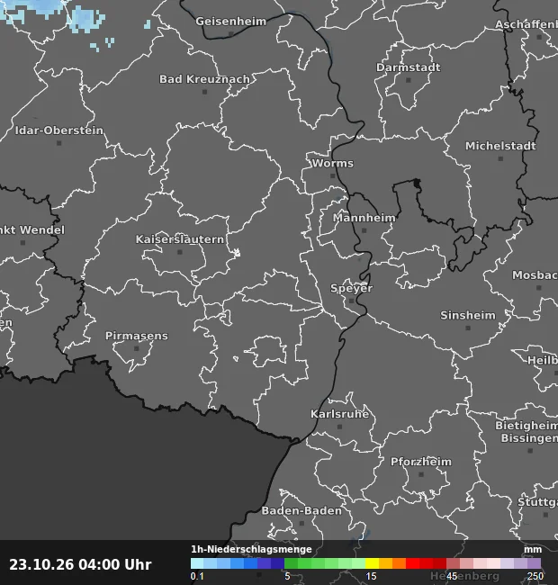Select the Mannheim city label

[x=364, y=218]
